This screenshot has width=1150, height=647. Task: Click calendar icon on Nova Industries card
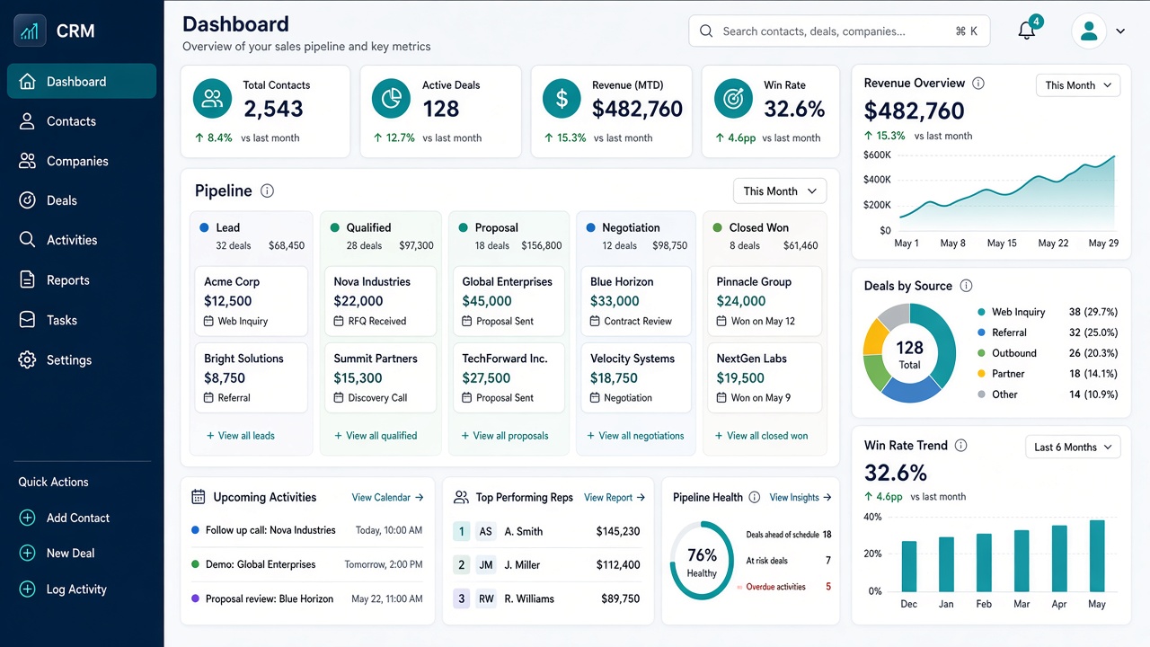(339, 321)
